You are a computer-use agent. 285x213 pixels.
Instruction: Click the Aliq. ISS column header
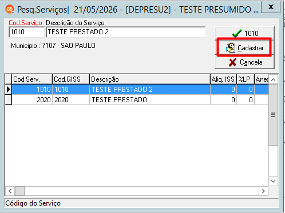(223, 79)
